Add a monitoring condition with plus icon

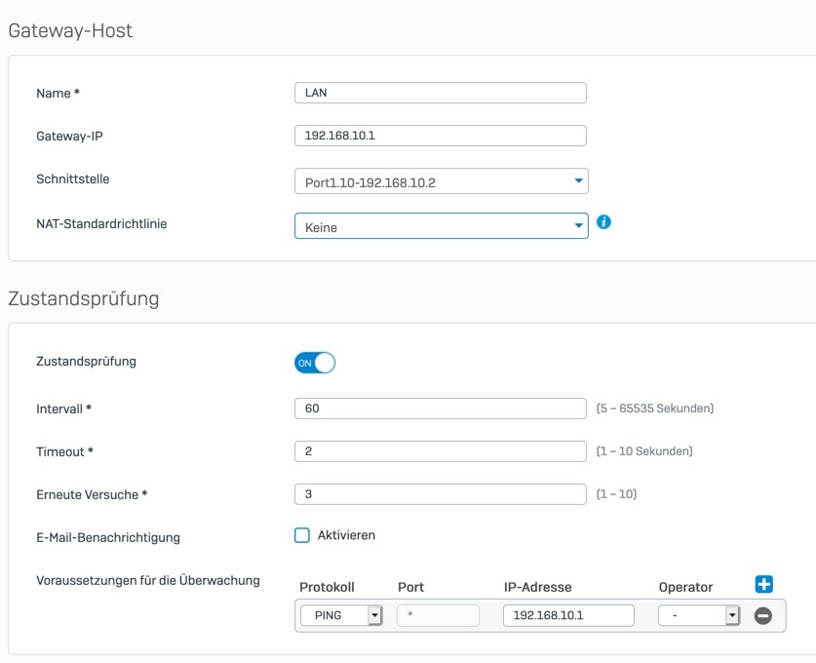(763, 584)
